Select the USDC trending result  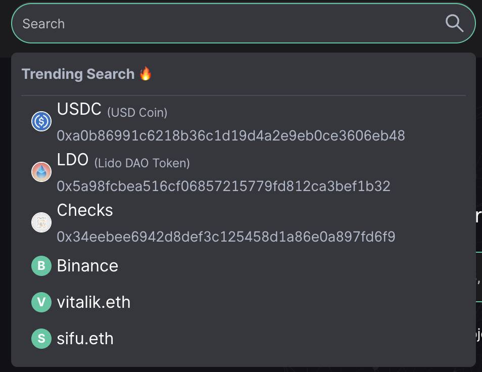click(244, 121)
